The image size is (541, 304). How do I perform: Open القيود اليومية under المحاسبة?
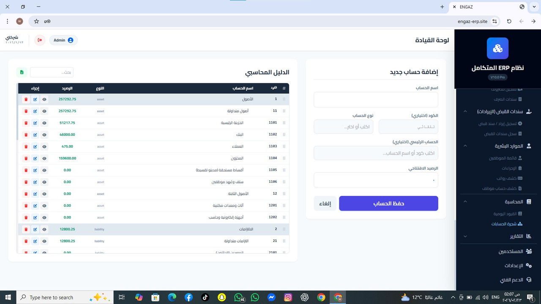tap(508, 214)
